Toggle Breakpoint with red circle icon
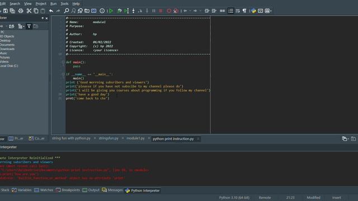 pos(169,11)
